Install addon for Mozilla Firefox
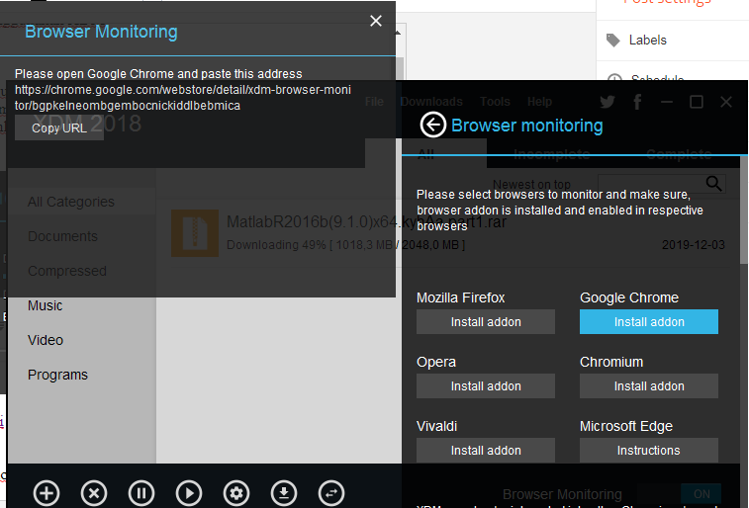The width and height of the screenshot is (749, 508). click(486, 322)
